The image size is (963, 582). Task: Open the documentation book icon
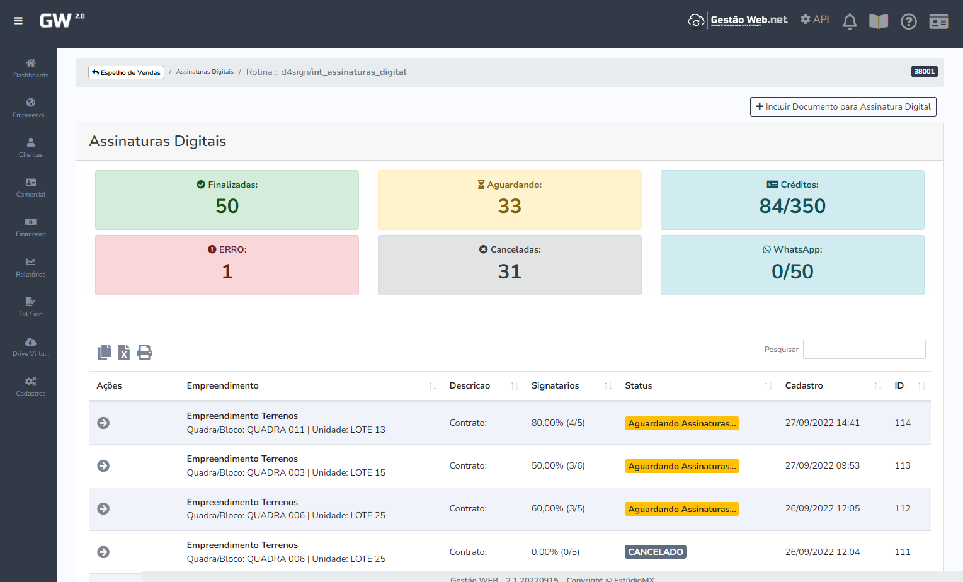click(x=878, y=21)
